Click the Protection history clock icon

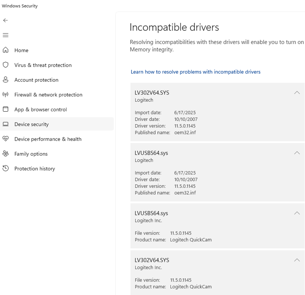point(5,169)
